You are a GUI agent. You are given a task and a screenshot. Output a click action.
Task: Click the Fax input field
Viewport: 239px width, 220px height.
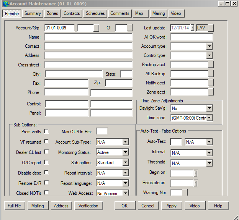click(x=66, y=83)
